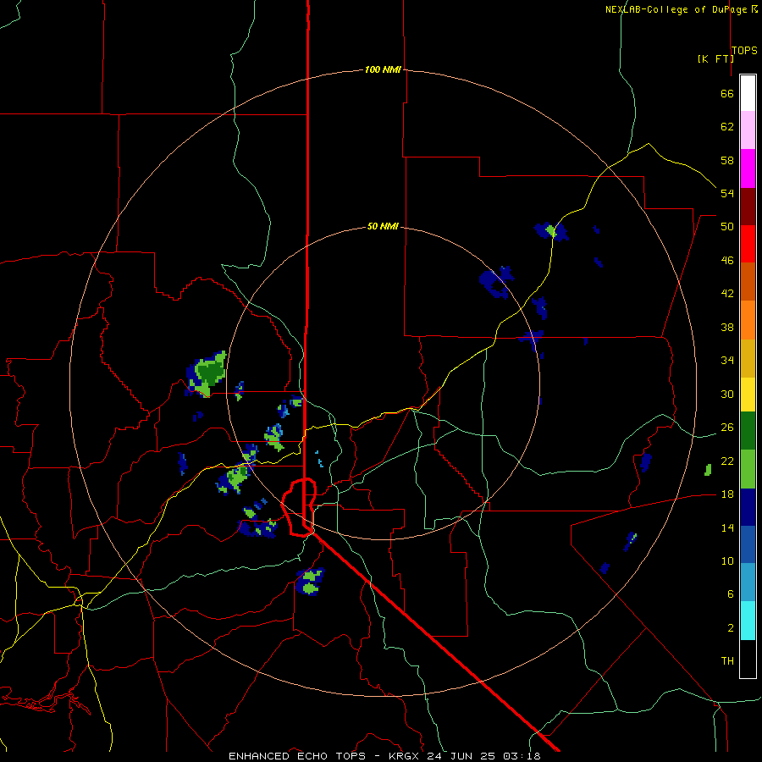Click the white swatch in the tops scale
Screen dimensions: 762x762
point(748,93)
